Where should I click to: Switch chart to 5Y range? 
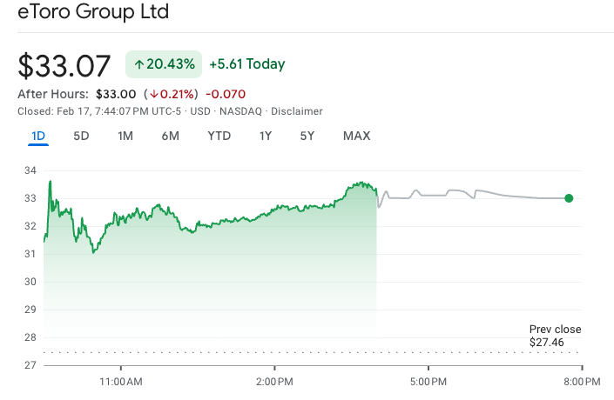coord(307,136)
